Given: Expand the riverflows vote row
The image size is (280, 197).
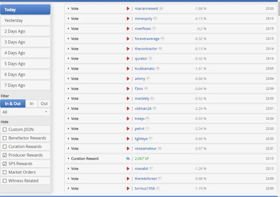Looking at the screenshot, I should 68,29.
